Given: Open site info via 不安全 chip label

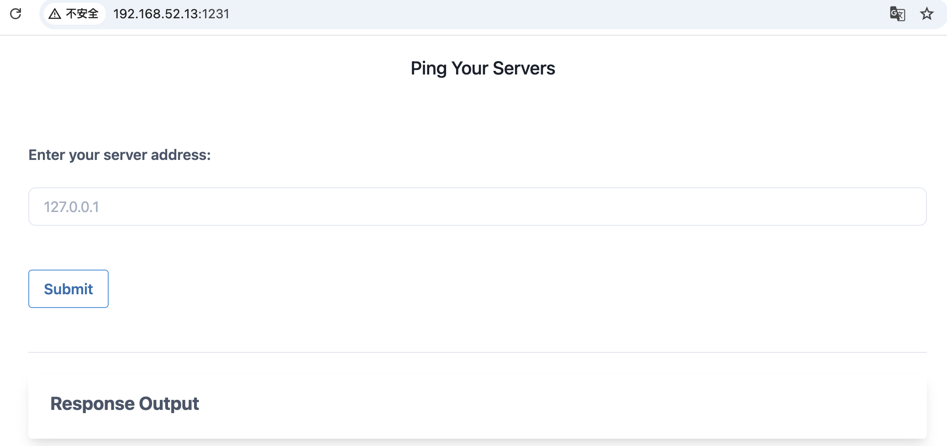Looking at the screenshot, I should [x=82, y=14].
